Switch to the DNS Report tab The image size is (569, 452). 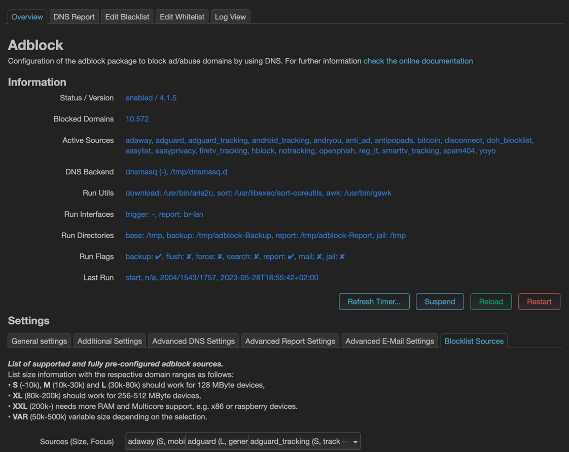click(74, 17)
